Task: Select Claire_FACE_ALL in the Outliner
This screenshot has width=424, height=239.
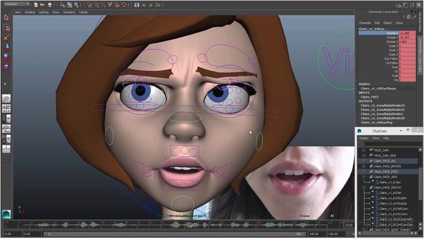Action: (x=385, y=161)
